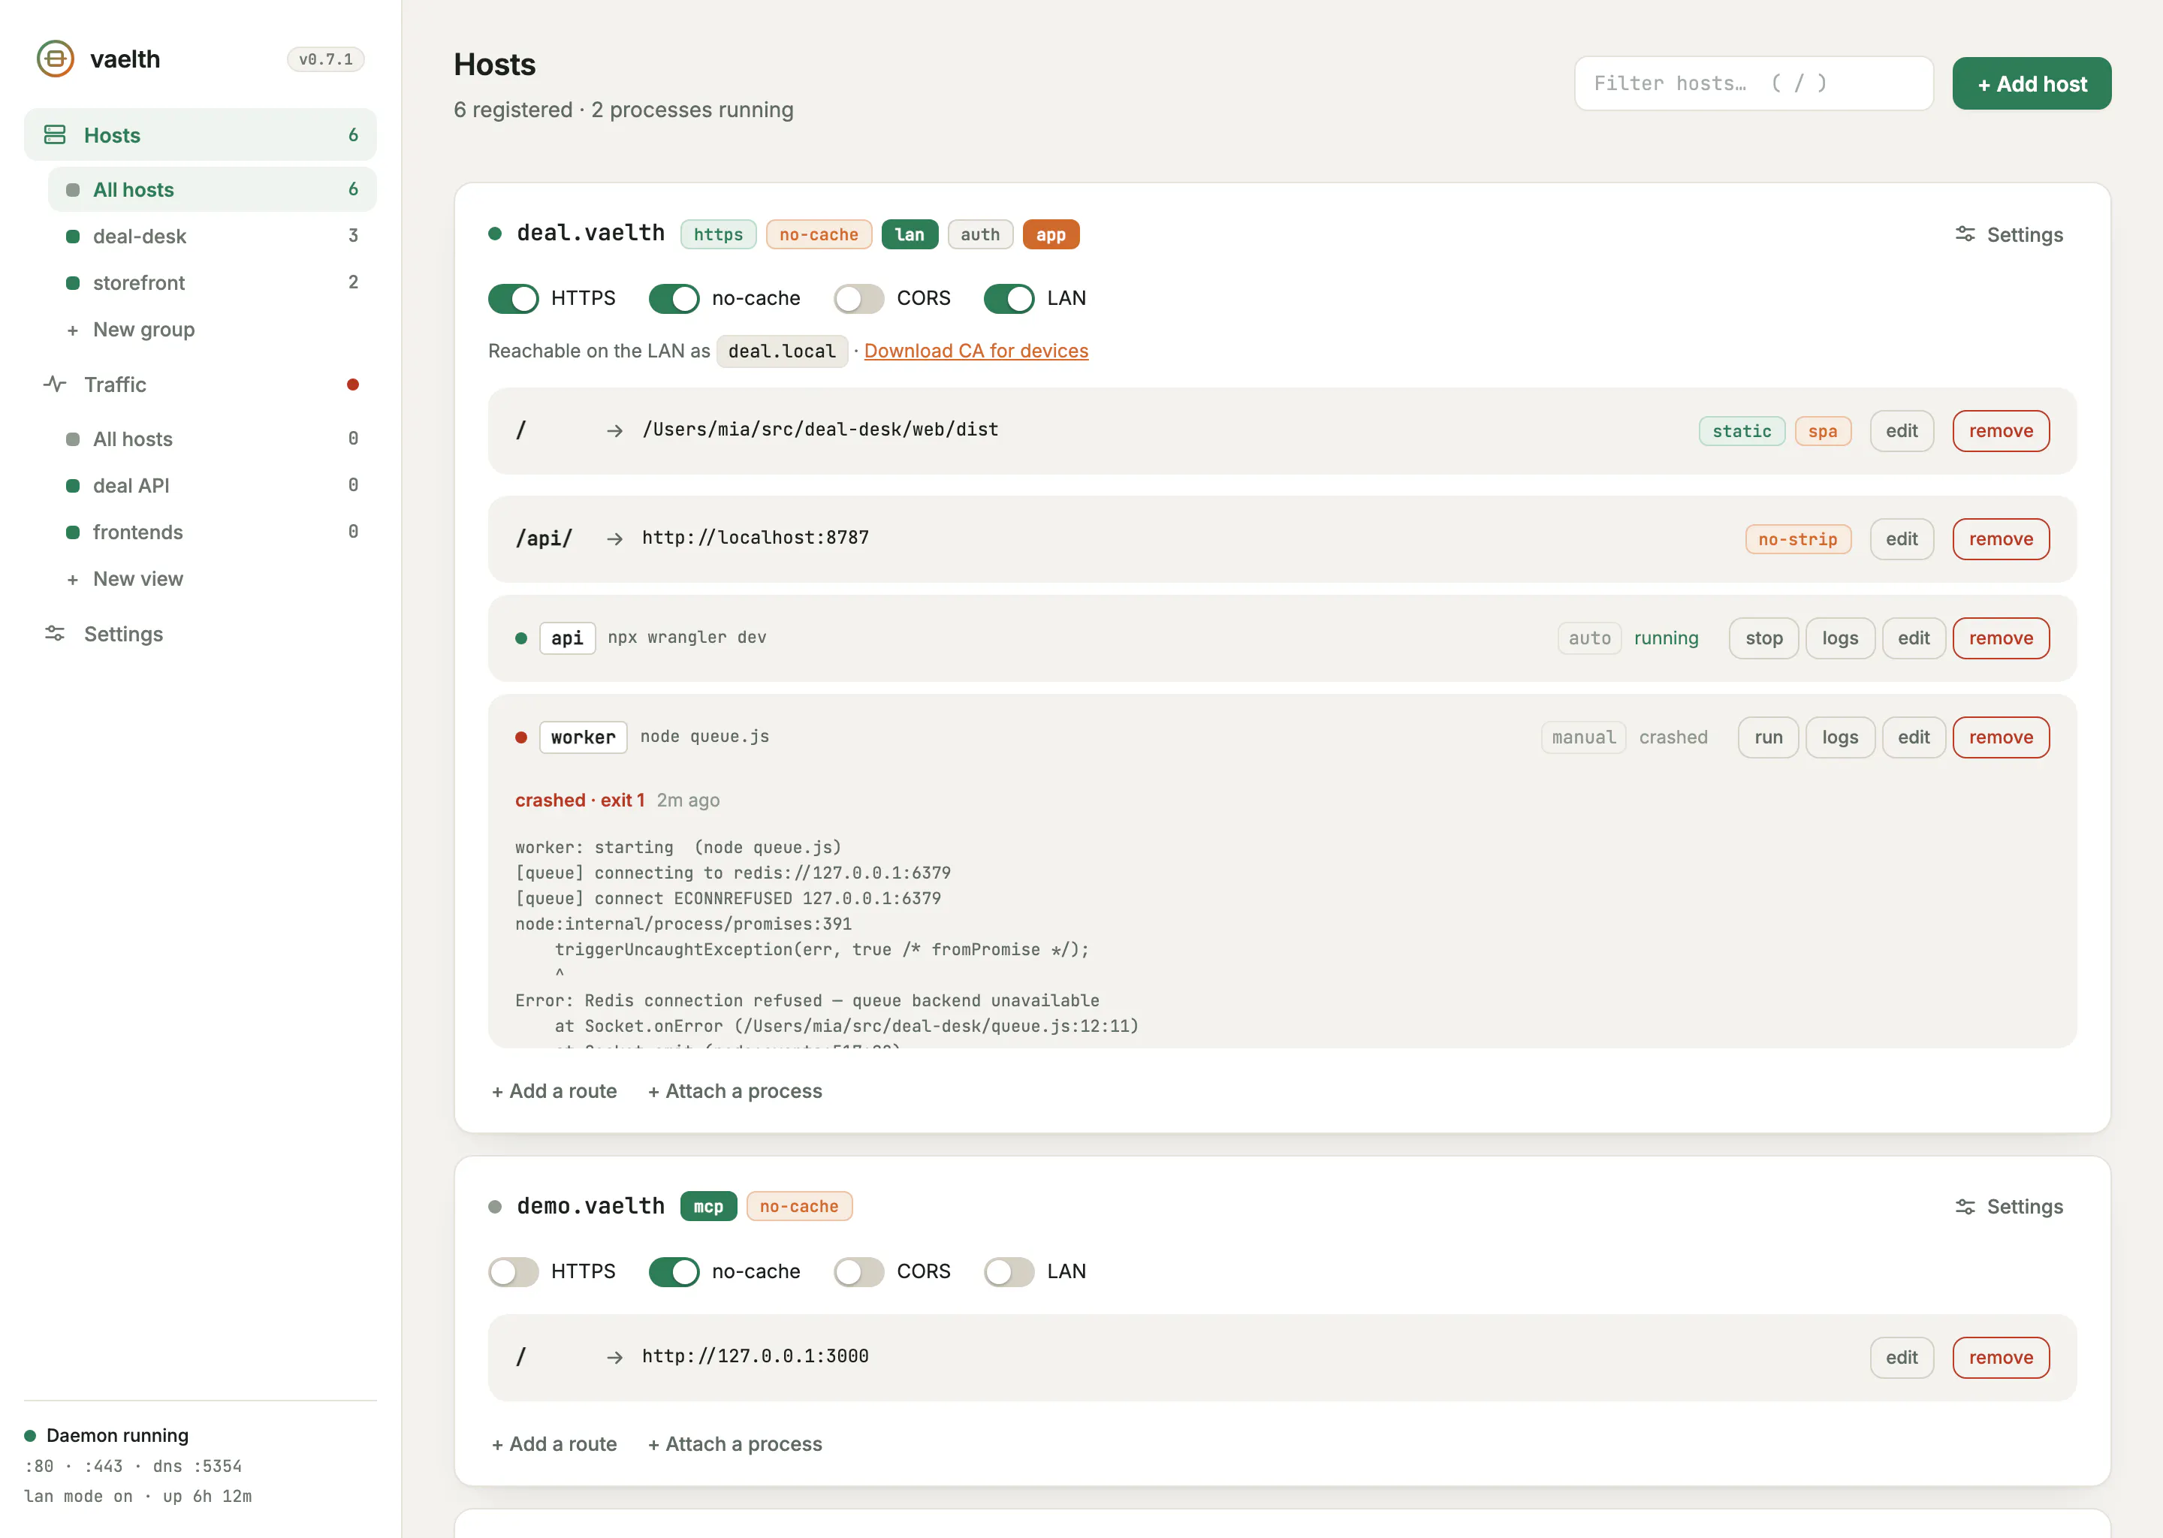Edit the /api/ localhost:8787 route
The width and height of the screenshot is (2163, 1538).
coord(1901,539)
